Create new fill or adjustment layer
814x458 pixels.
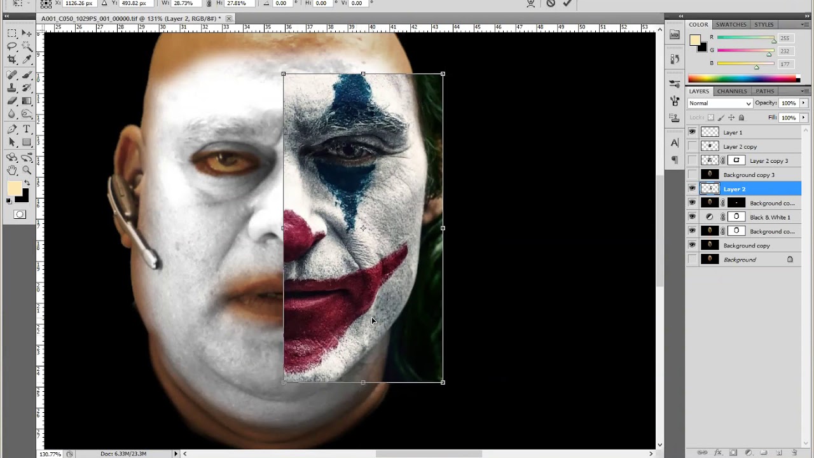click(748, 453)
